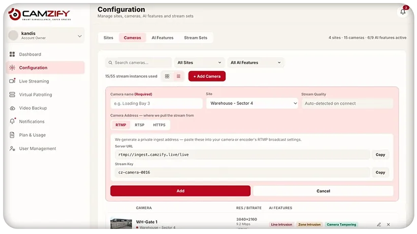Screen dimensions: 417x234
Task: Open the AI Features tab
Action: pos(163,37)
